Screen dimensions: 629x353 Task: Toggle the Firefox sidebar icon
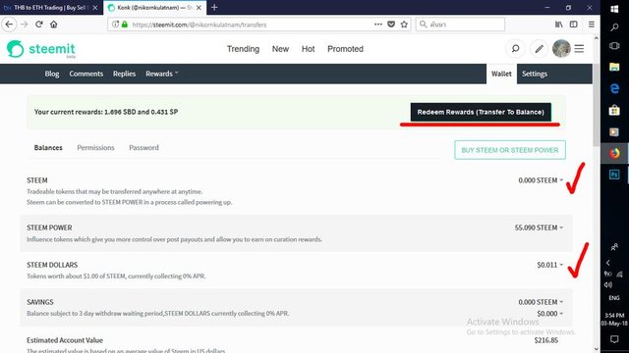(x=574, y=25)
